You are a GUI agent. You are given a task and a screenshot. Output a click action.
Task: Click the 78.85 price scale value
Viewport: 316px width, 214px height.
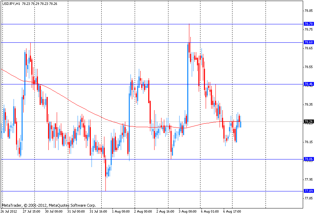pyautogui.click(x=308, y=10)
